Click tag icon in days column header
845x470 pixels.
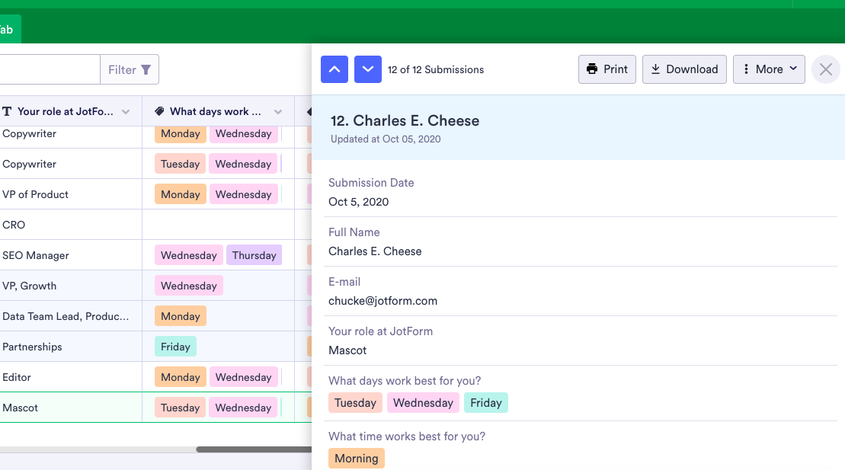click(x=159, y=111)
